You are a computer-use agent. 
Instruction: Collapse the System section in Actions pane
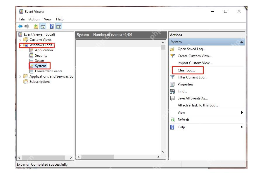(242, 42)
